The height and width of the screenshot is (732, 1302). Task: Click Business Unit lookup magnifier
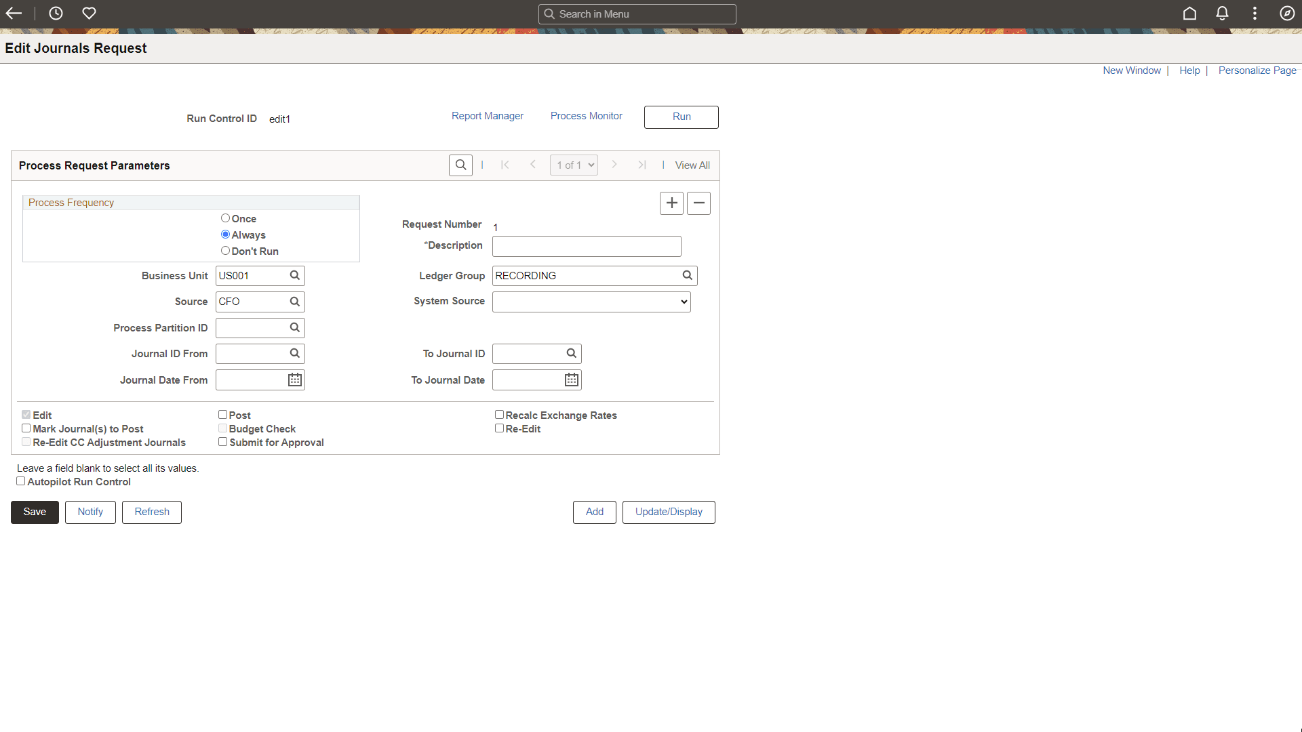tap(295, 276)
